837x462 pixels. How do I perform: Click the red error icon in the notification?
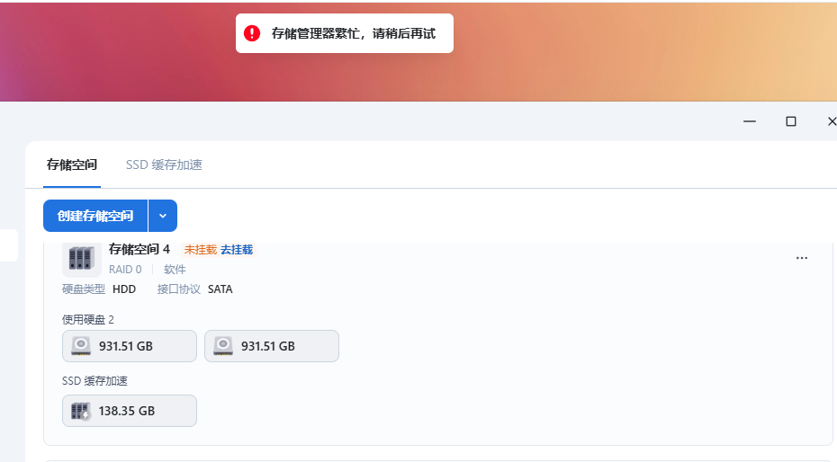[x=252, y=33]
